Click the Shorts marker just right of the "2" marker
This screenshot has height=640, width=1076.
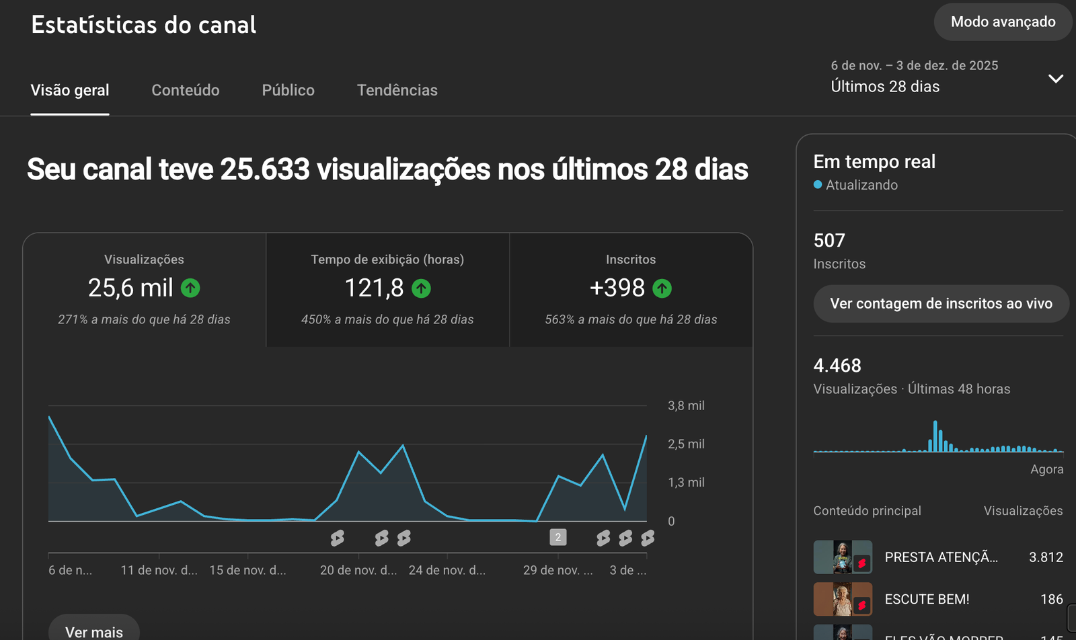click(x=604, y=538)
